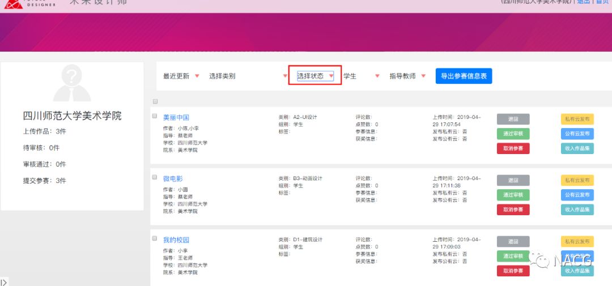Screen dimensions: 612x286
Task: Click the Future Designer logo
Action: [x=29, y=5]
